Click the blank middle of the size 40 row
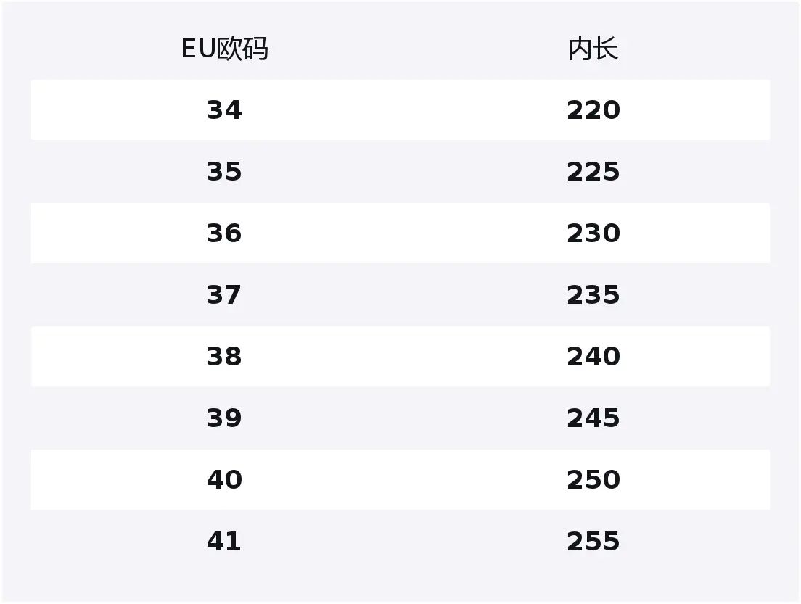 tap(406, 480)
